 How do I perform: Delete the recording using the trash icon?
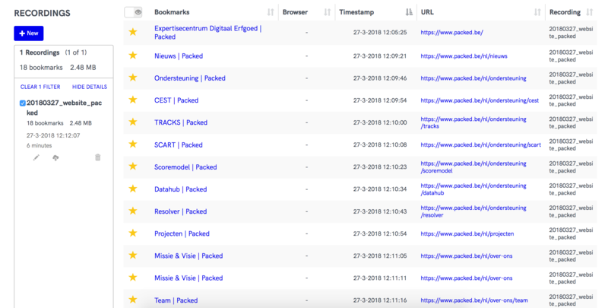[97, 157]
